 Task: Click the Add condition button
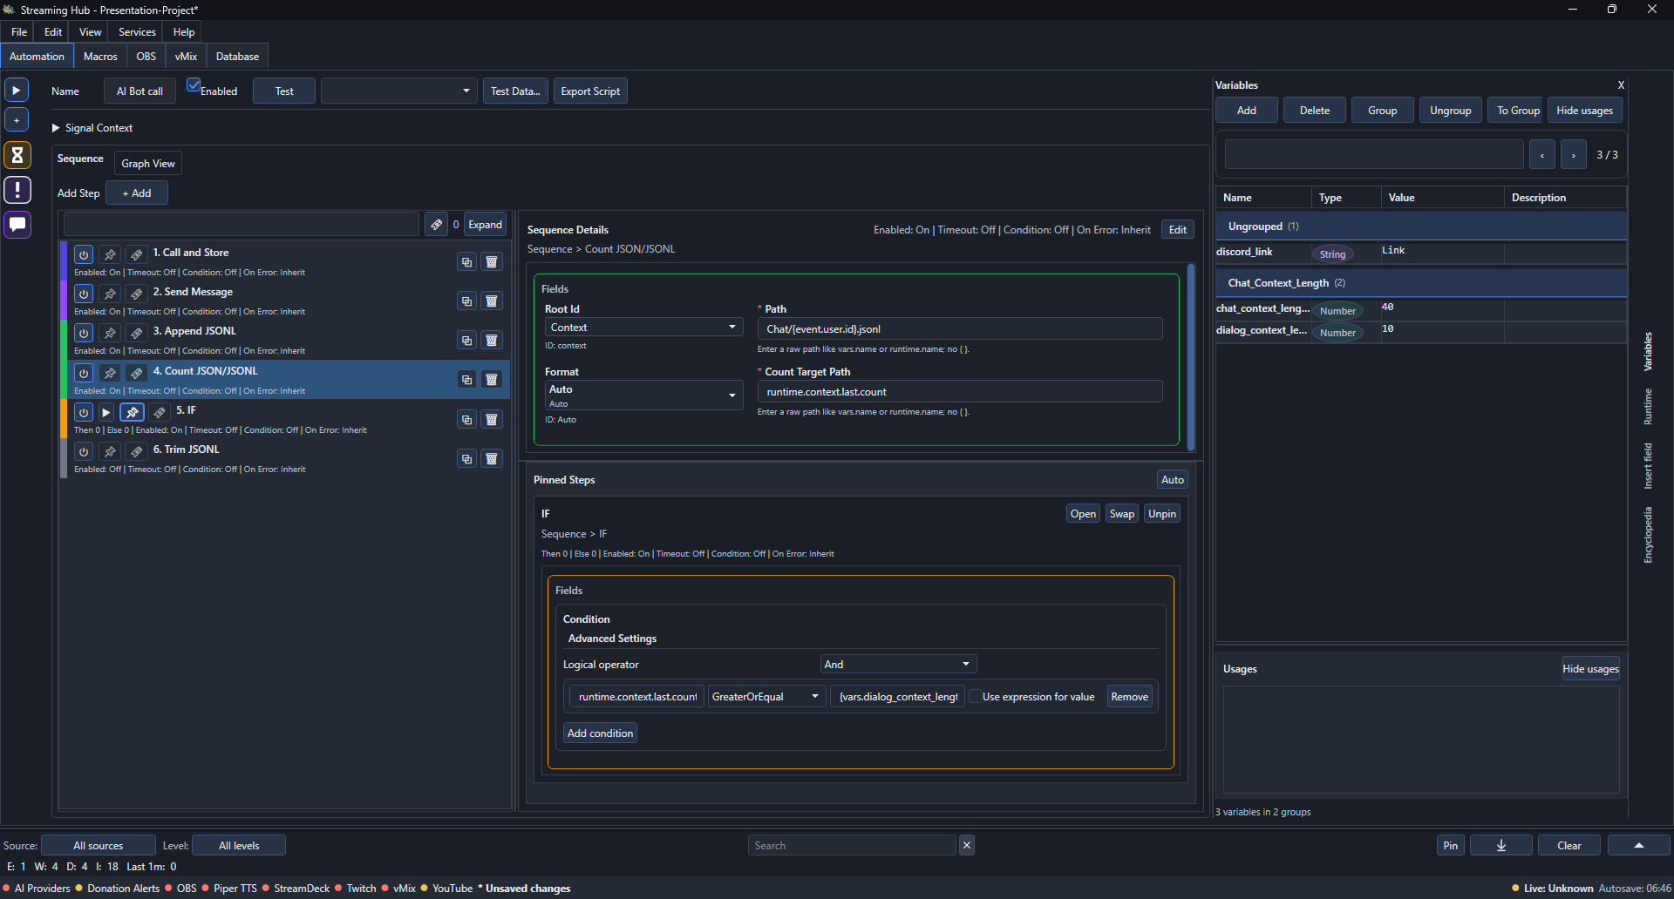click(x=600, y=733)
